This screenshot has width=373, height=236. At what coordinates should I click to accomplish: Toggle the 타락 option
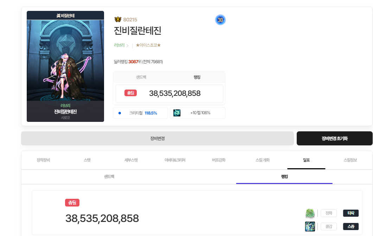(x=351, y=213)
